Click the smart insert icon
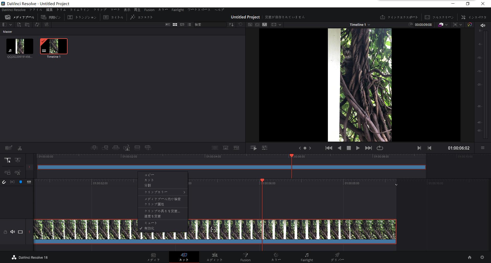Screen dimensions: 491x263 pyautogui.click(x=94, y=148)
